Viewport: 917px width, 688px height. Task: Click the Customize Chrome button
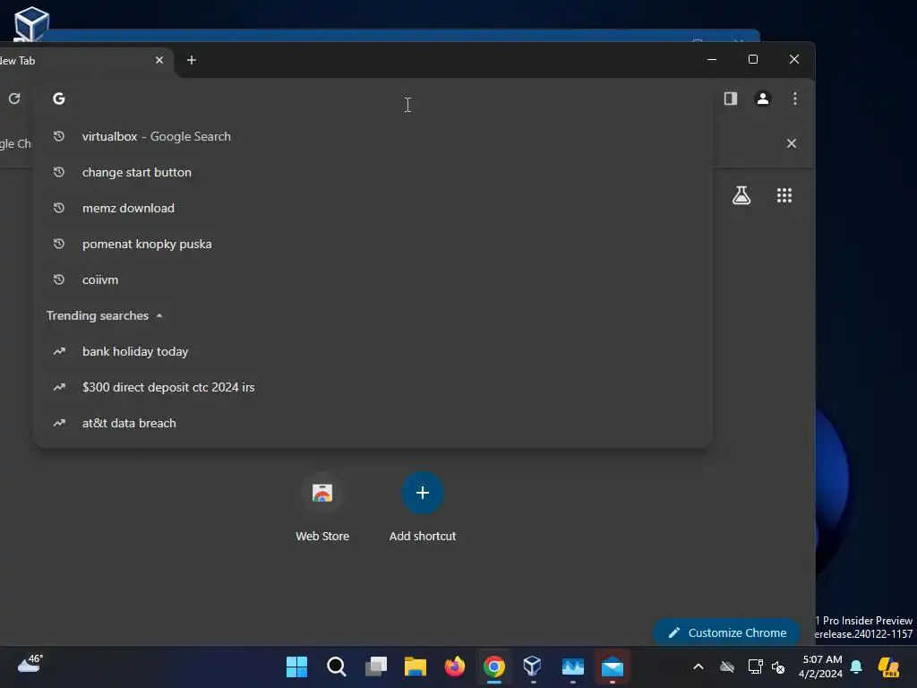[x=727, y=632]
